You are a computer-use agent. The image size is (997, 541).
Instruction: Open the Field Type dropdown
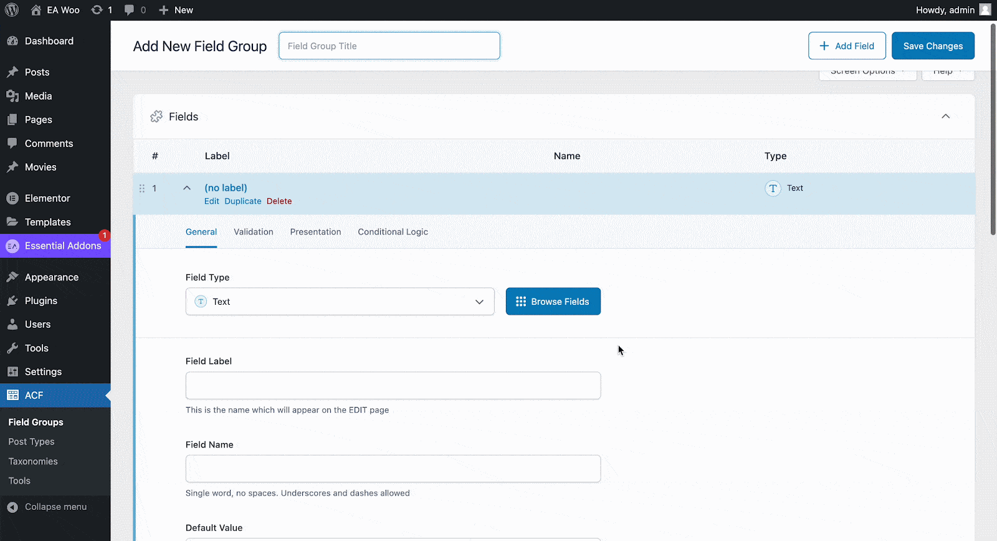pos(340,302)
